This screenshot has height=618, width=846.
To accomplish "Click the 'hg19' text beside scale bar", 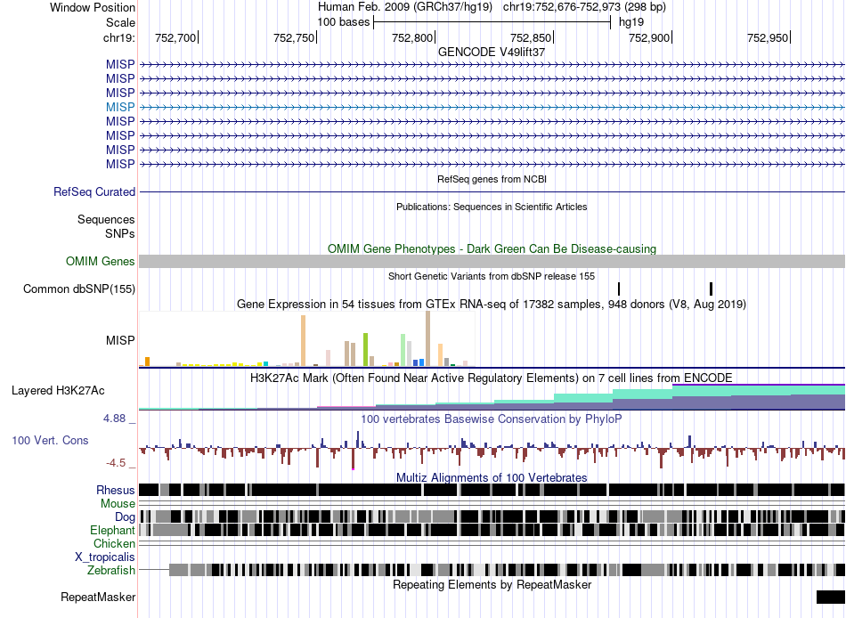I will pyautogui.click(x=631, y=22).
